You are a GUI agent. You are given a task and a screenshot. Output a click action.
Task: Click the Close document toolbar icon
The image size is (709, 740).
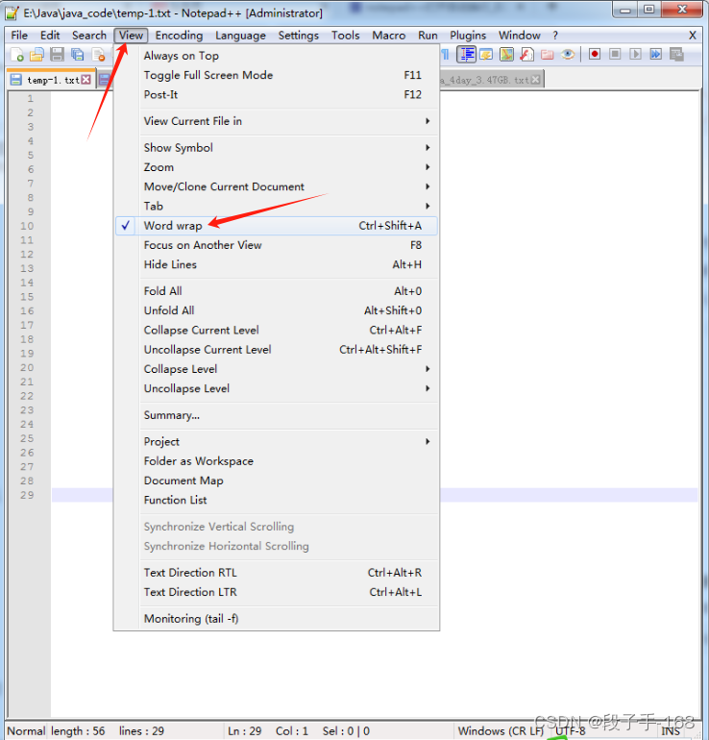point(98,55)
